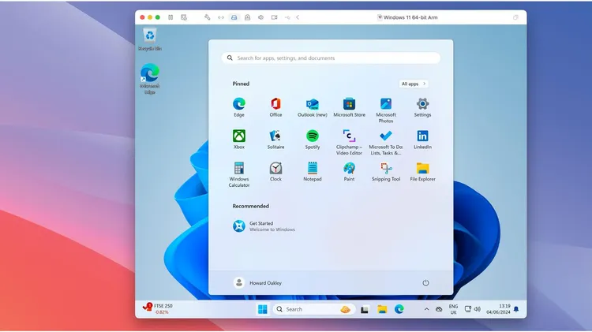Open the snapshots toolbar icon

point(184,17)
